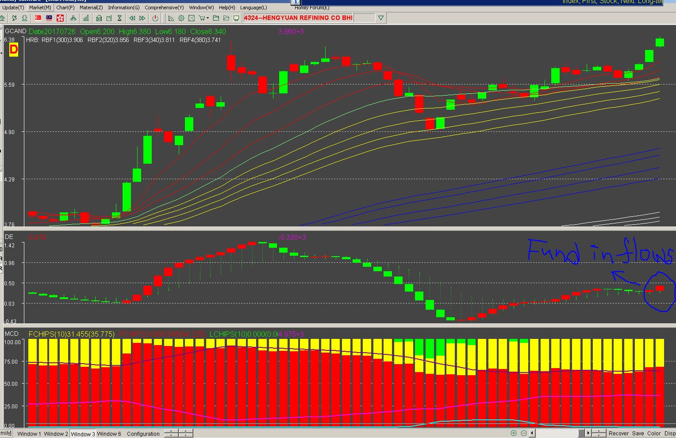Click the shopping cart icon
Screen dimensions: 676x438
click(x=202, y=18)
